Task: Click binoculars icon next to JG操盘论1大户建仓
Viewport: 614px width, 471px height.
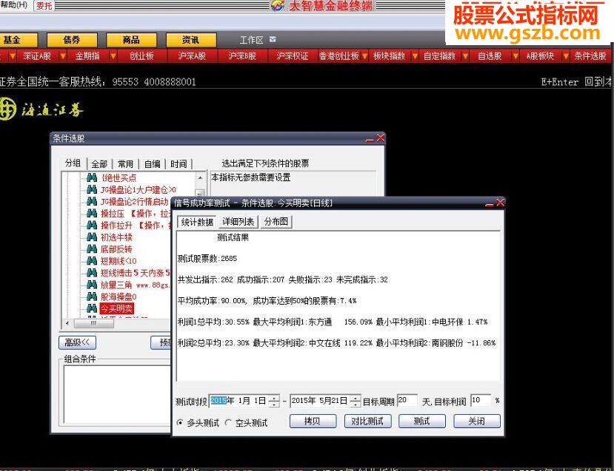Action: point(92,190)
